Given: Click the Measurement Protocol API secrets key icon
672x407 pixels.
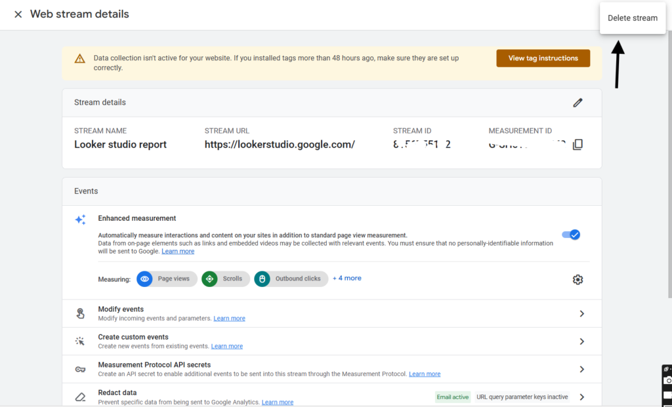Looking at the screenshot, I should click(80, 370).
